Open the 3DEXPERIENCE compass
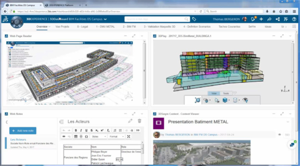 pos(17,22)
